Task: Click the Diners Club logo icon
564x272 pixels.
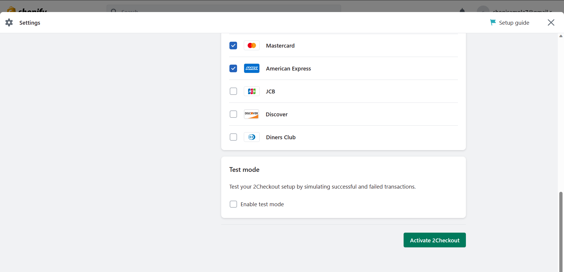Action: [x=252, y=137]
